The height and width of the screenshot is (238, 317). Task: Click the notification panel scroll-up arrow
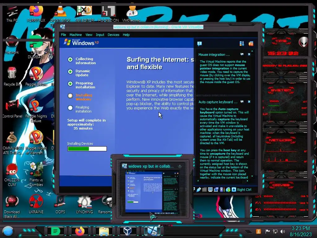point(252,51)
